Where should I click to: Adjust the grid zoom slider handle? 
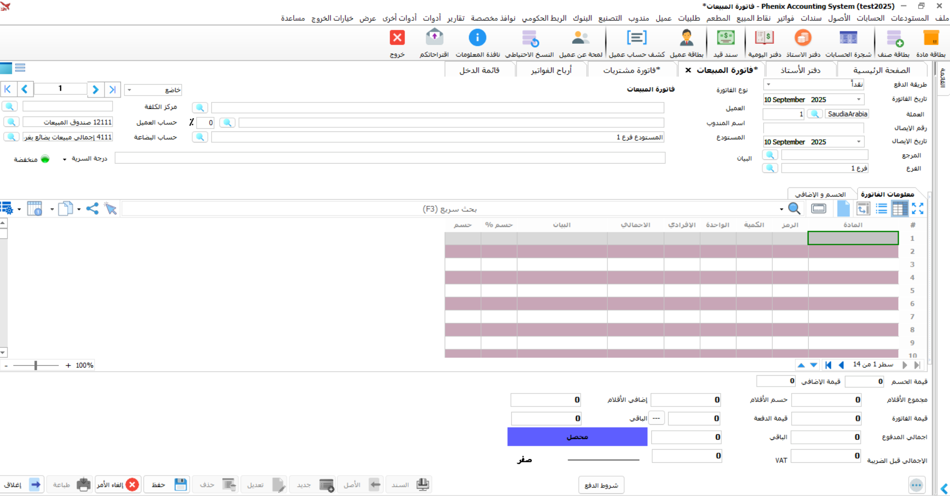36,366
